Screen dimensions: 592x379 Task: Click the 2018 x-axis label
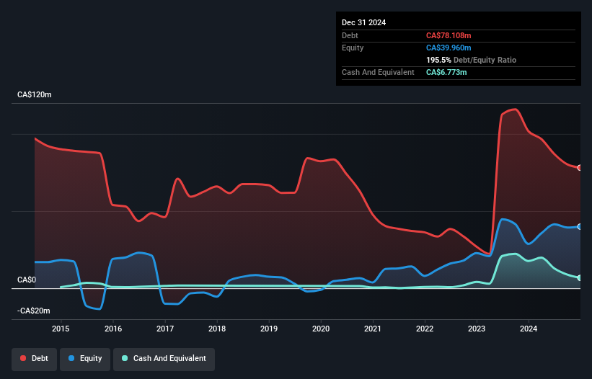pos(217,329)
